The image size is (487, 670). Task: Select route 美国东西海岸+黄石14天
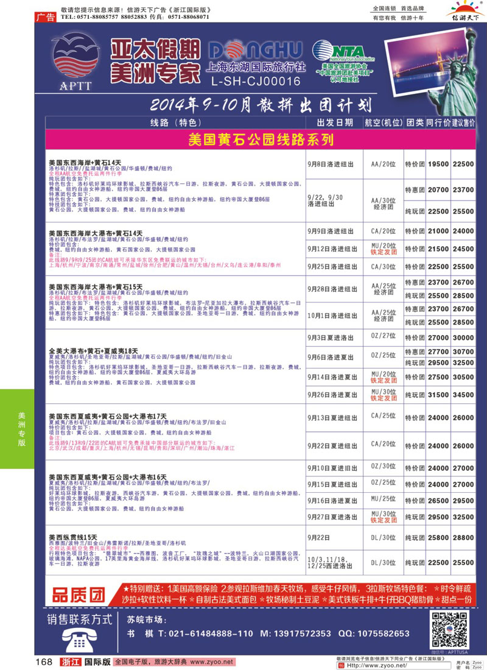point(85,163)
